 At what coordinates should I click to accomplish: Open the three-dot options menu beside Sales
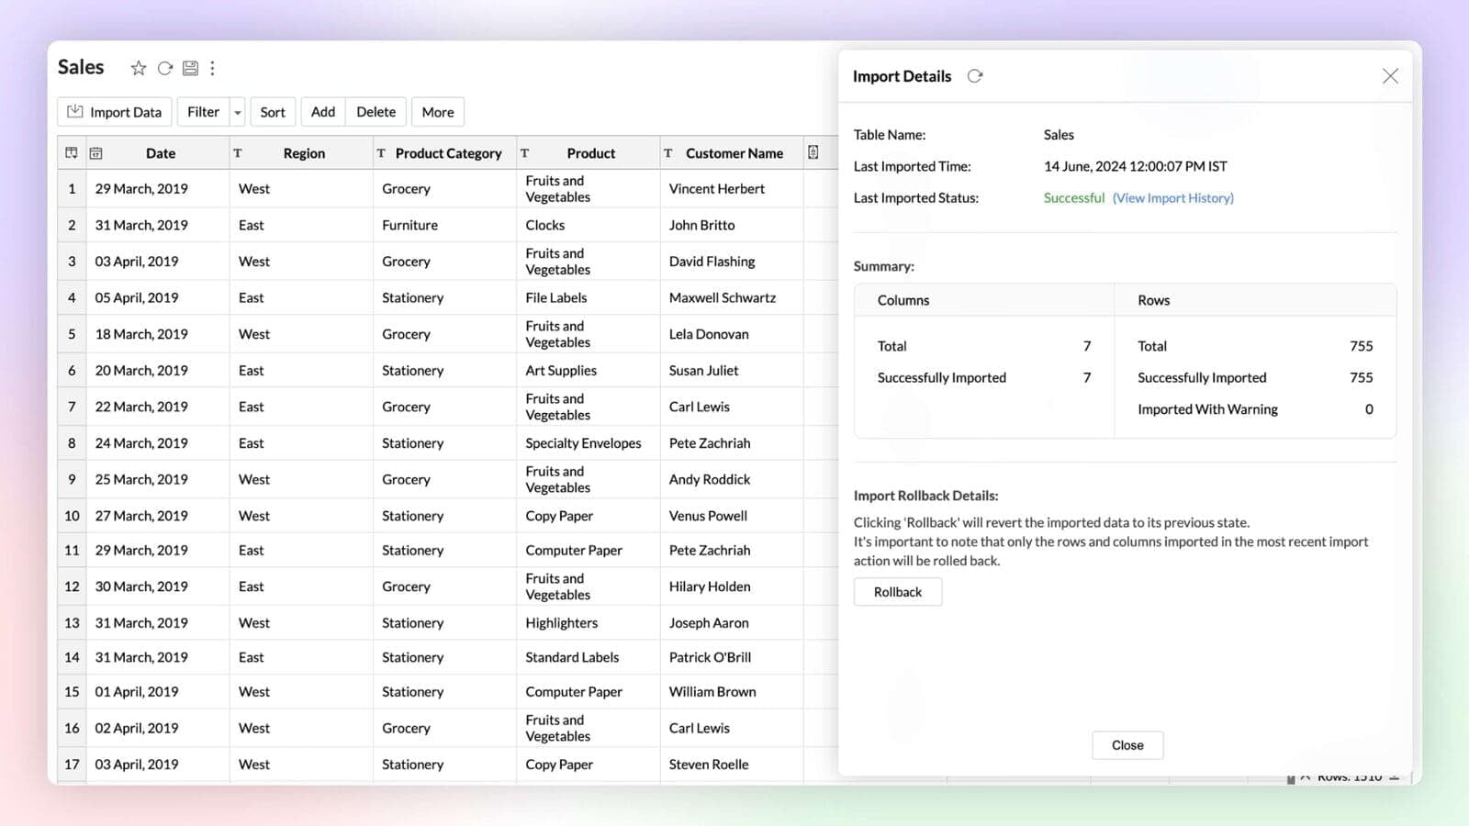point(212,68)
